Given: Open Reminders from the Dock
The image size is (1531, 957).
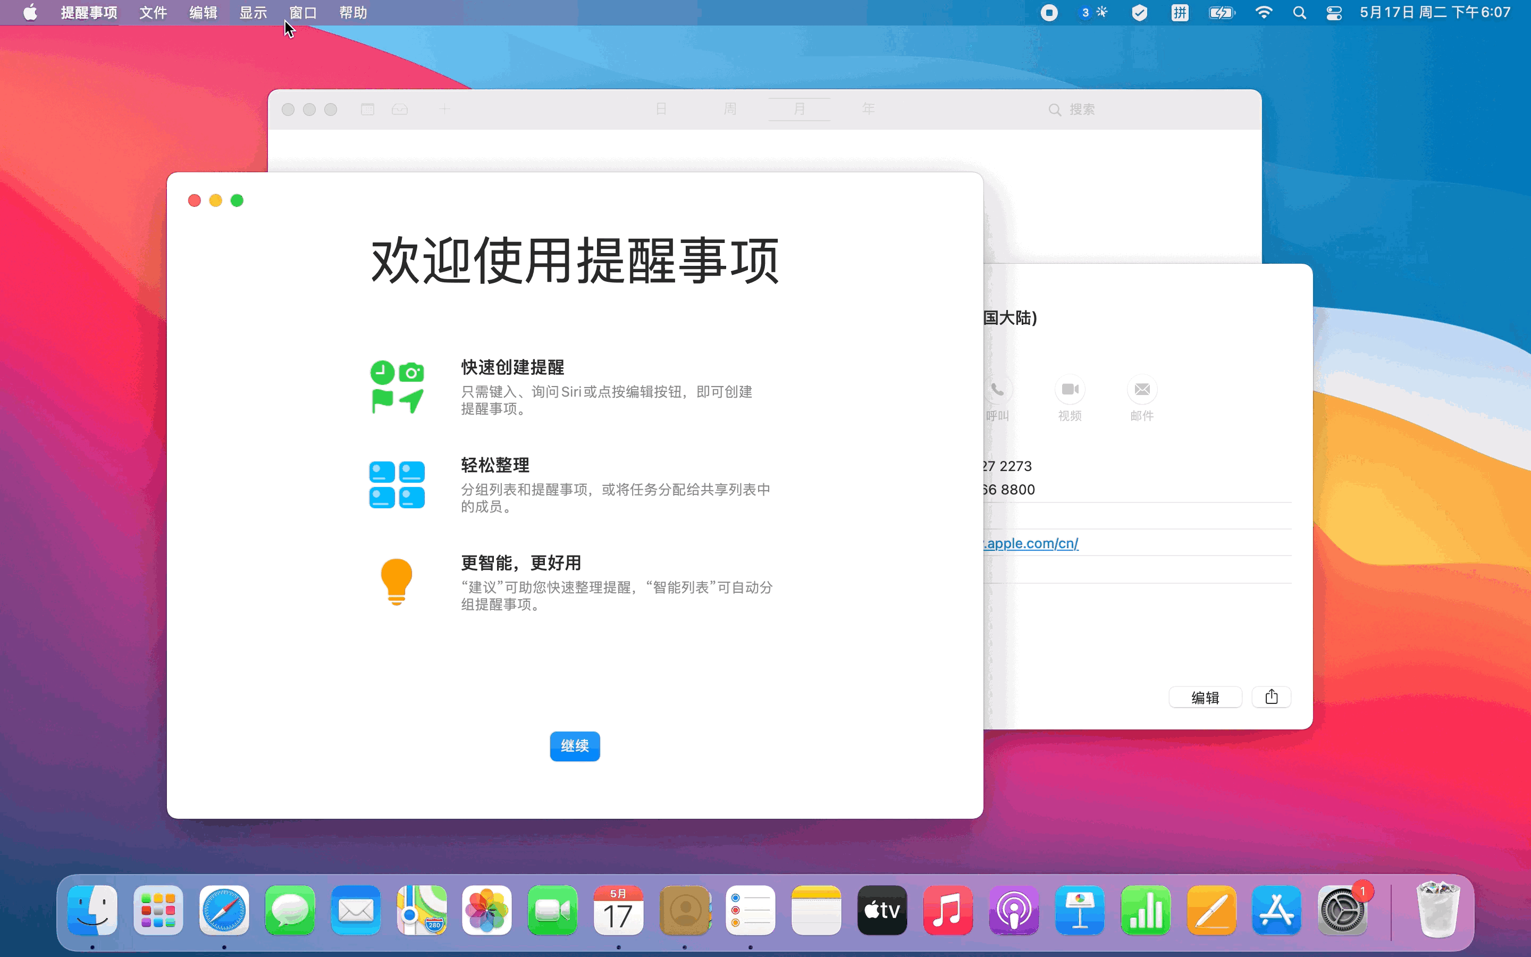Looking at the screenshot, I should click(x=750, y=910).
